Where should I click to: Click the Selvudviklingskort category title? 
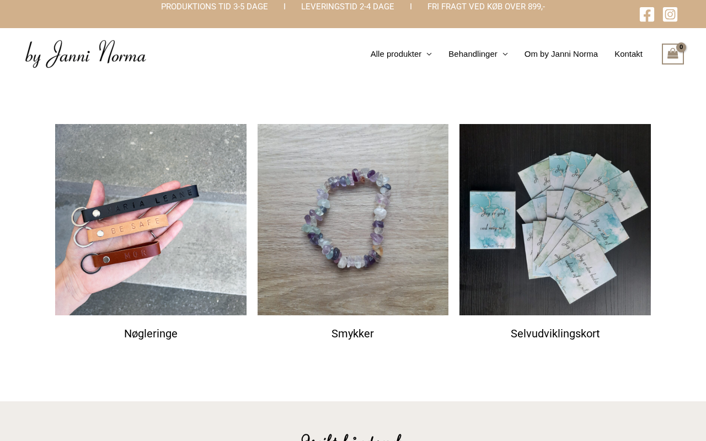point(555,334)
